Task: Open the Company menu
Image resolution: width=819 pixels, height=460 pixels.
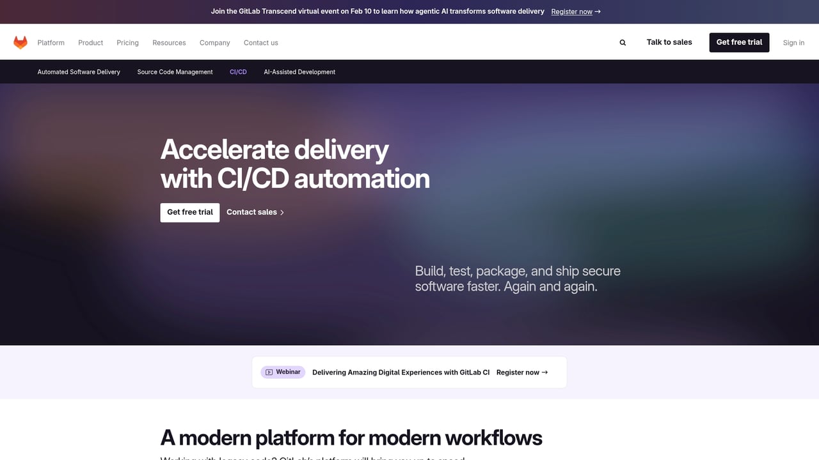Action: click(214, 42)
